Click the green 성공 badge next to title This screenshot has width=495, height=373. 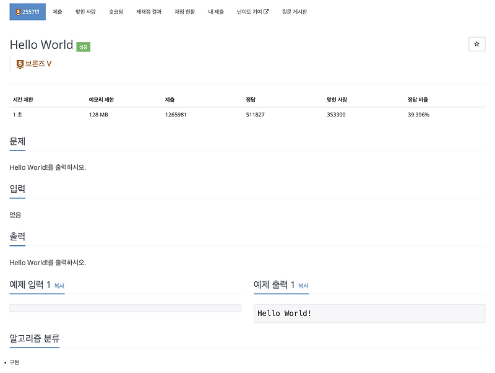click(84, 46)
